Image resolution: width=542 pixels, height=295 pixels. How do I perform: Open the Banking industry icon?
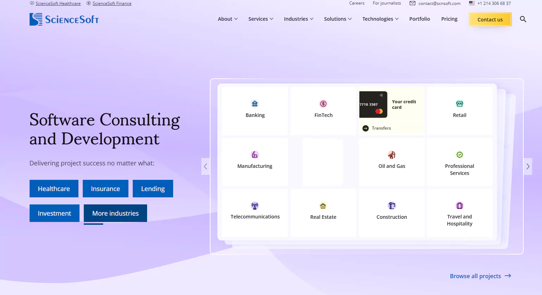pyautogui.click(x=255, y=104)
